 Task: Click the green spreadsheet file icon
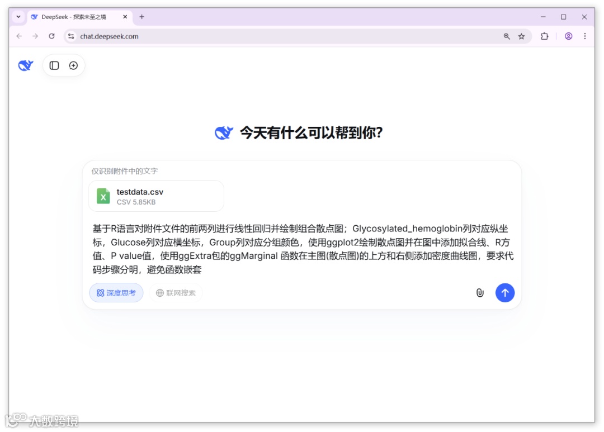point(103,196)
